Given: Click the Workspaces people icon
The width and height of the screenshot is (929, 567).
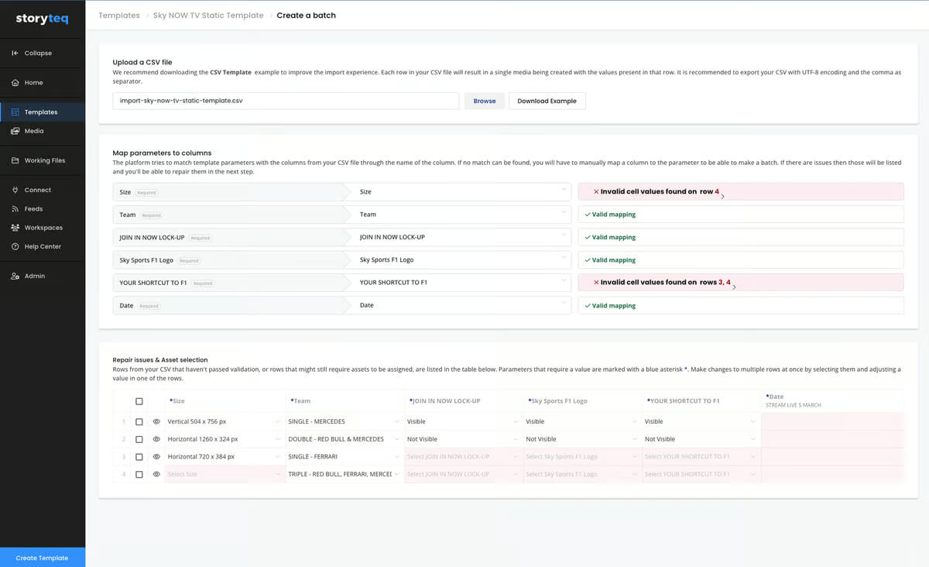Looking at the screenshot, I should click(15, 228).
